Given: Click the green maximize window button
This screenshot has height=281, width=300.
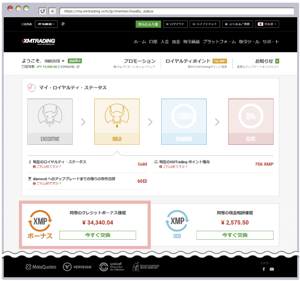Looking at the screenshot, I should click(26, 8).
